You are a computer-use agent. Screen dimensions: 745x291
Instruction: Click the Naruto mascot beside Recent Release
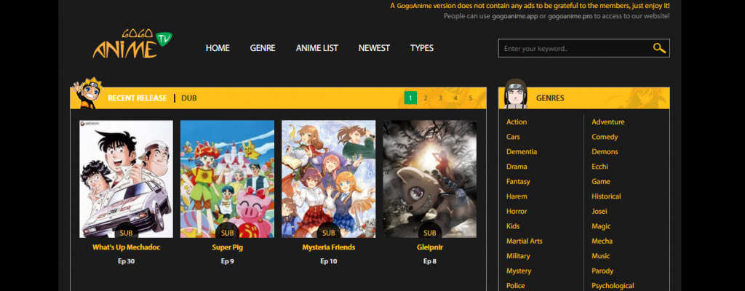click(x=86, y=92)
